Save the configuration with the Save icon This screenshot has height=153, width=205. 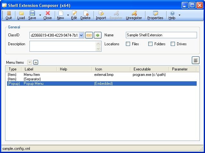32,15
